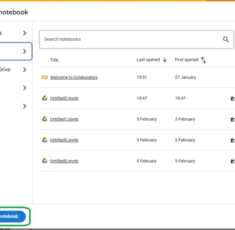Click the open-in-Drive icon on Untitled2.ipynb row
The height and width of the screenshot is (230, 235).
click(x=232, y=99)
